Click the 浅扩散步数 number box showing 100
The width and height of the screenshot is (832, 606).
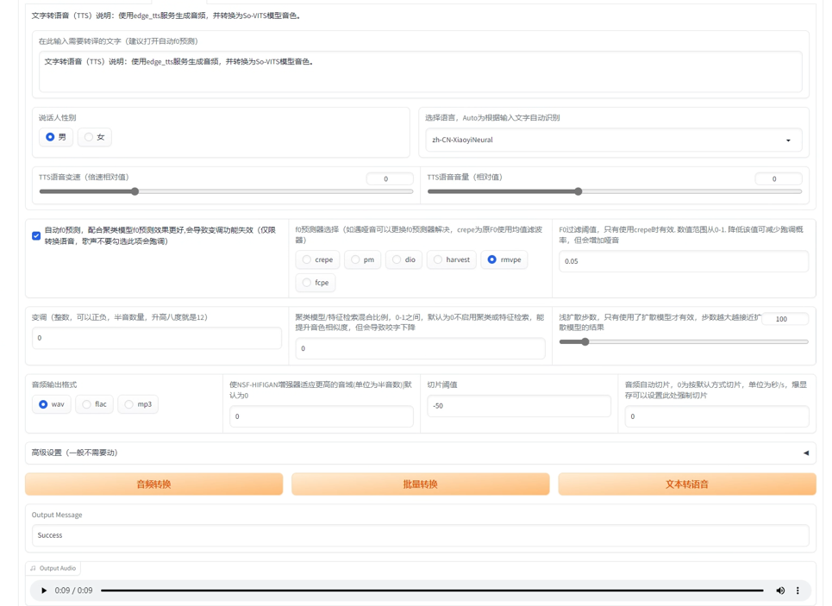point(785,319)
